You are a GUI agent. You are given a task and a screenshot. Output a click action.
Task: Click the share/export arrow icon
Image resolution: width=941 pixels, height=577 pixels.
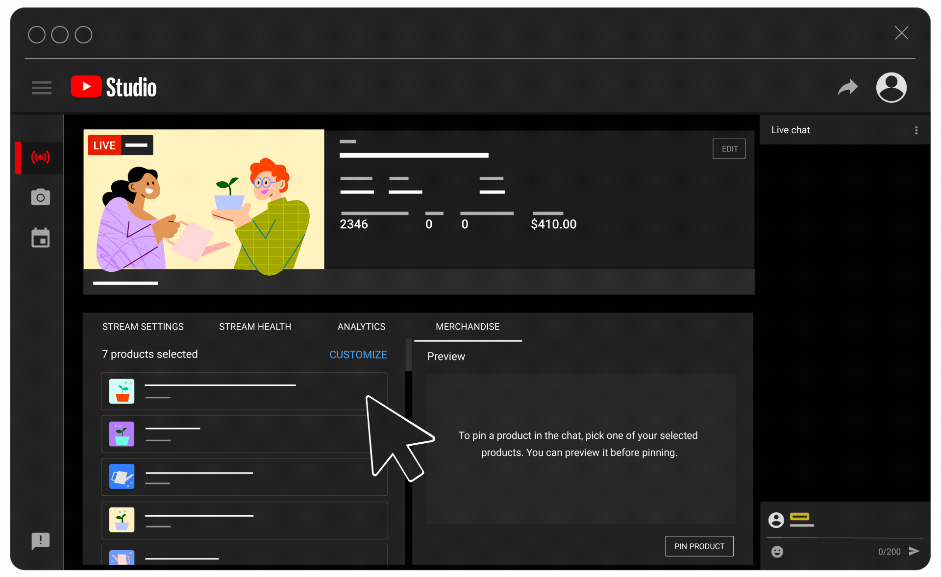point(848,87)
